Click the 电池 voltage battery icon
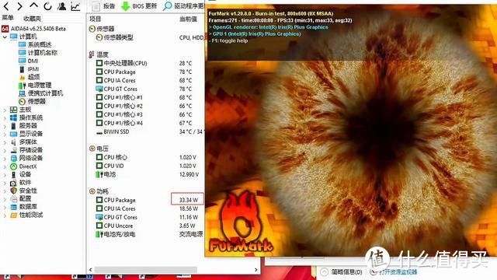Viewport: 497px width, 280px height. [x=99, y=174]
